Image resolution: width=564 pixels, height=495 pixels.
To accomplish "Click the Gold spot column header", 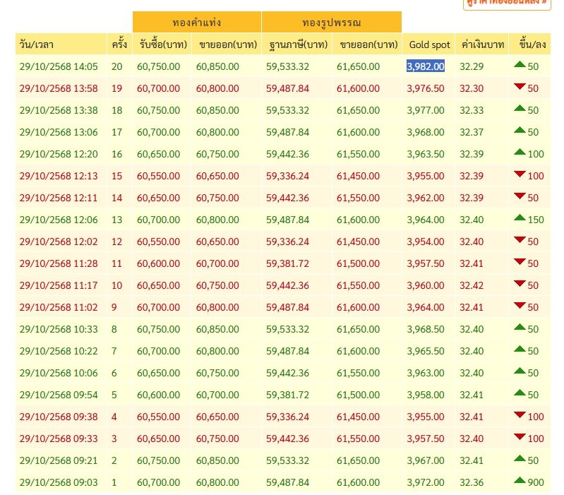I will point(428,44).
